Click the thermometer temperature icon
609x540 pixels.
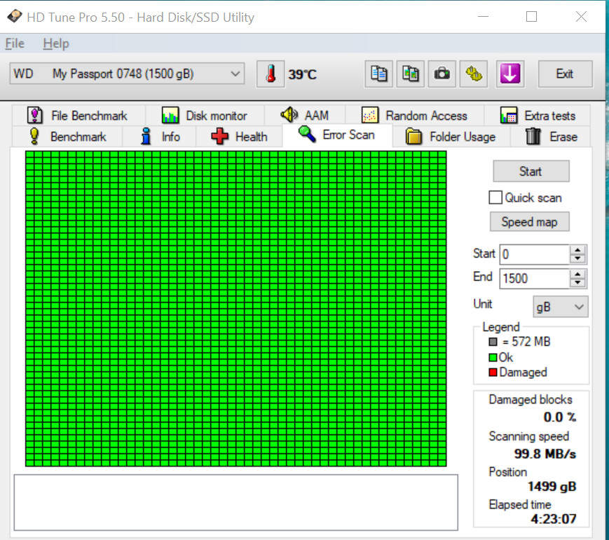(271, 74)
